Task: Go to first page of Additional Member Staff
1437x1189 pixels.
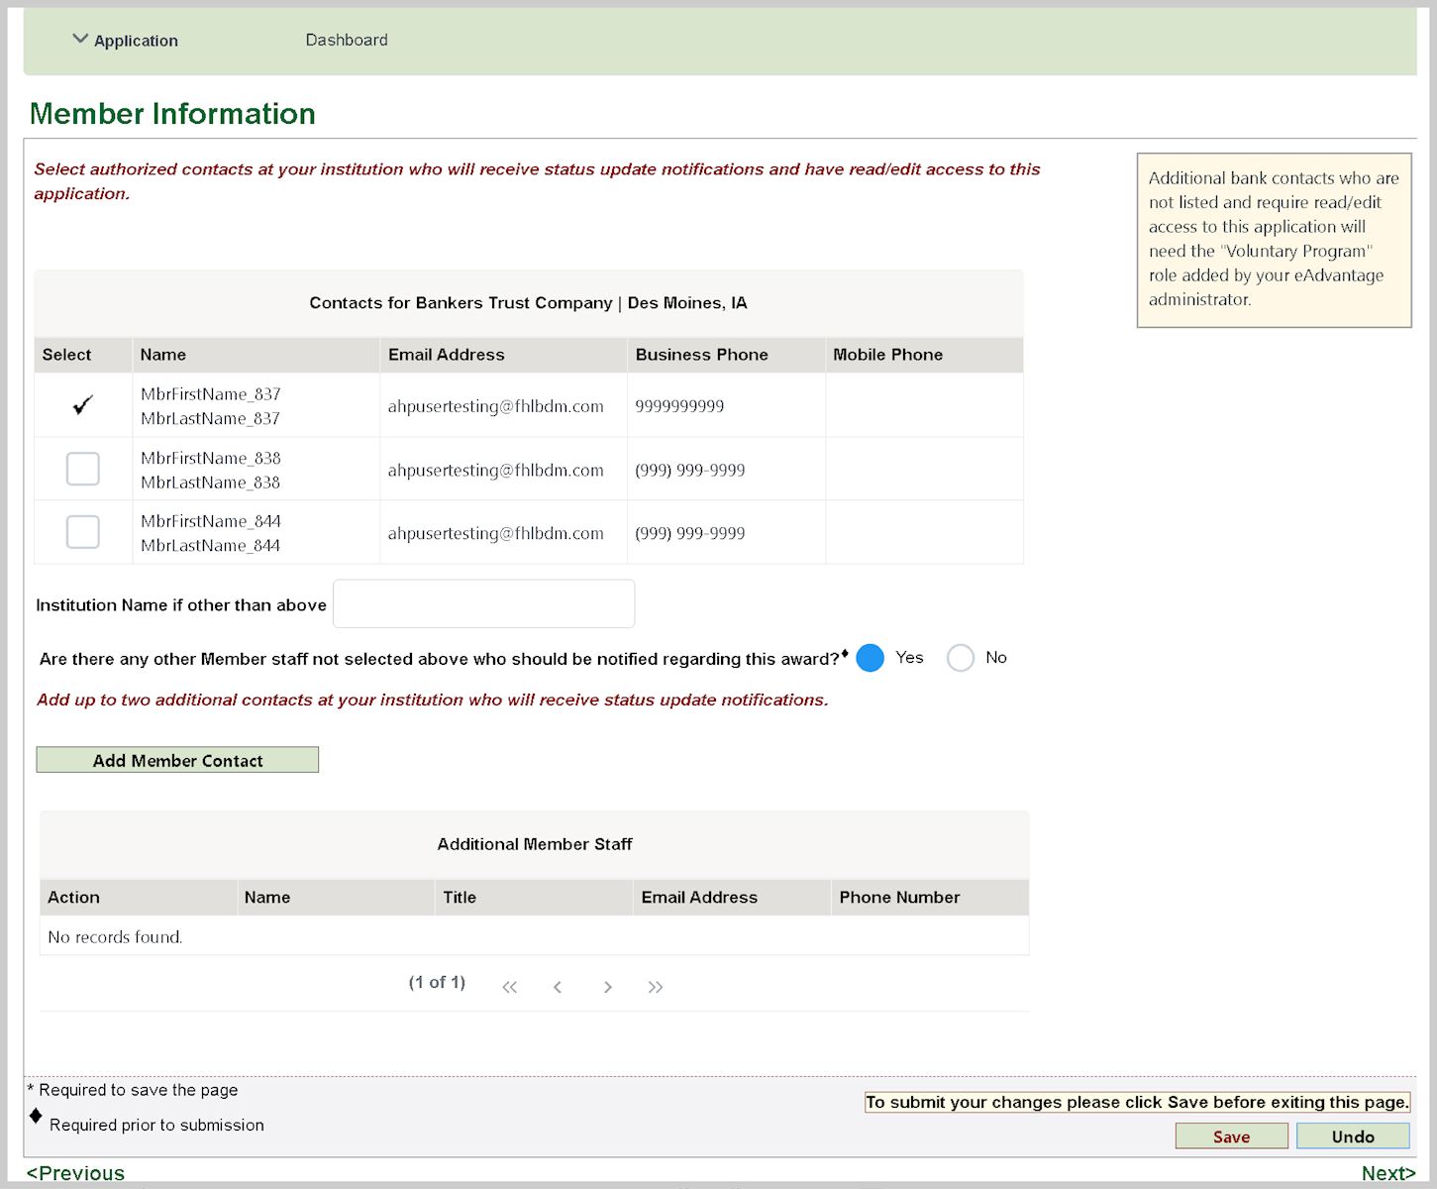Action: (x=509, y=987)
